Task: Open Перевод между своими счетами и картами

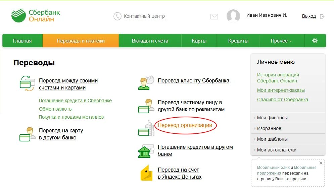Action: 68,84
